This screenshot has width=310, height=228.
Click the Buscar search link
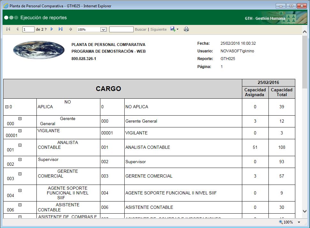[141, 29]
